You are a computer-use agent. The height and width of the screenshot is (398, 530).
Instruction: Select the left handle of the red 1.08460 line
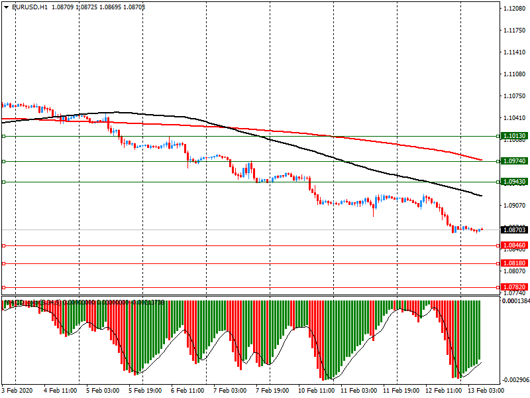(3, 245)
